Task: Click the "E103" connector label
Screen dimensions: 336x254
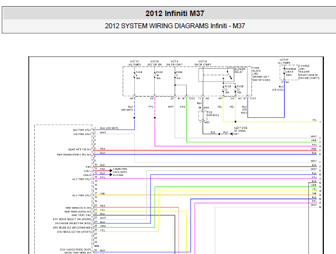Action: click(x=192, y=99)
